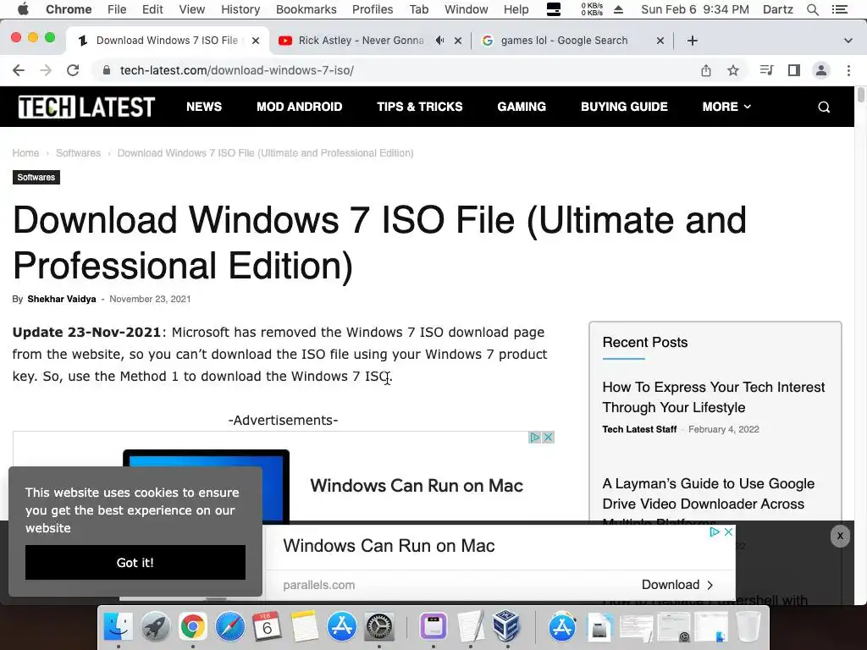This screenshot has width=867, height=650.
Task: Bookmark this page with the star icon
Action: 733,70
